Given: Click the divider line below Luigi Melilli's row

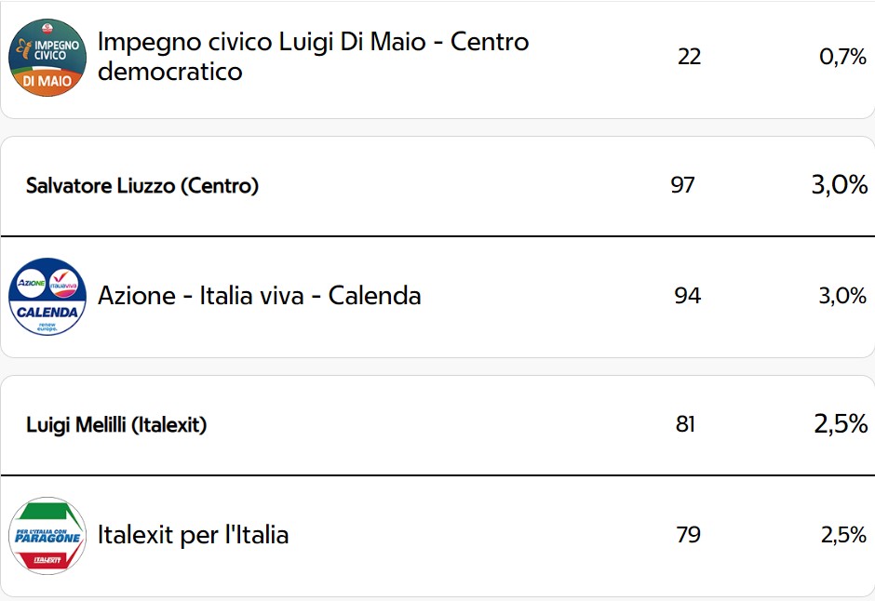Looking at the screenshot, I should 437,475.
